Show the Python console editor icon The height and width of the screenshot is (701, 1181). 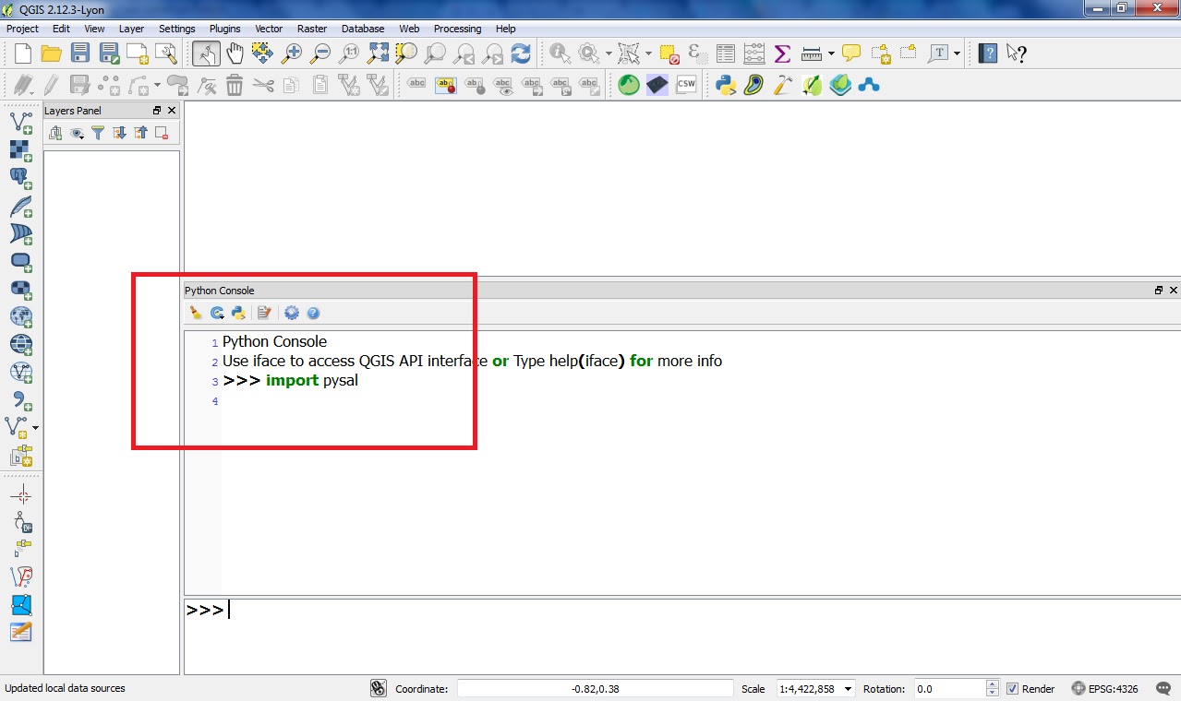[x=264, y=313]
